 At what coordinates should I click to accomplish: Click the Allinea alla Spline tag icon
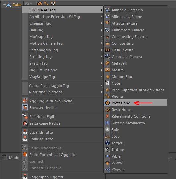pyautogui.click(x=107, y=17)
